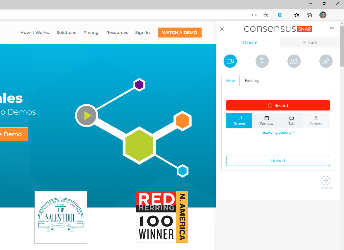
Task: Select Tab as the recording source
Action: click(291, 120)
